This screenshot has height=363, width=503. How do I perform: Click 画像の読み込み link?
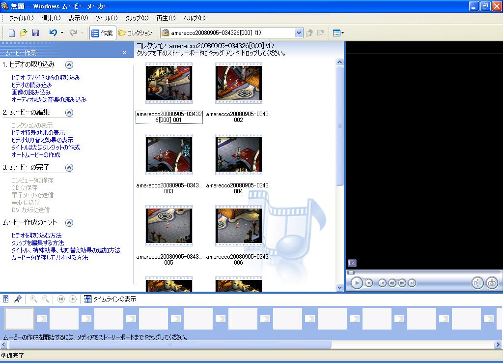31,92
